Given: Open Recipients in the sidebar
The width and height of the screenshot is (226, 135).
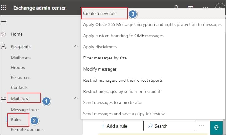Looking at the screenshot, I should coord(21,46).
